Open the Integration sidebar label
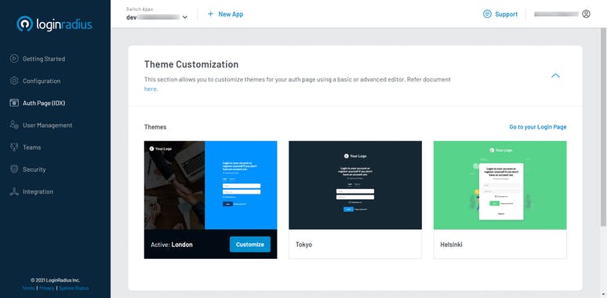This screenshot has height=298, width=607. [x=38, y=191]
